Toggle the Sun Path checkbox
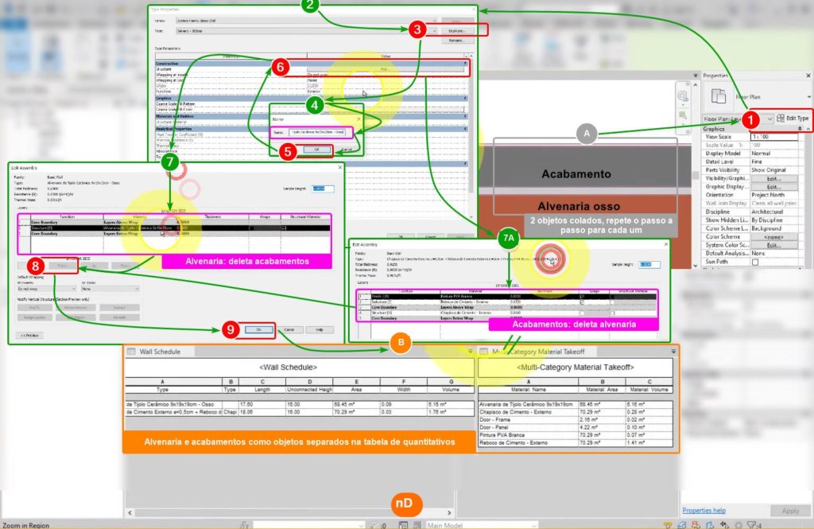Image resolution: width=814 pixels, height=529 pixels. point(755,261)
